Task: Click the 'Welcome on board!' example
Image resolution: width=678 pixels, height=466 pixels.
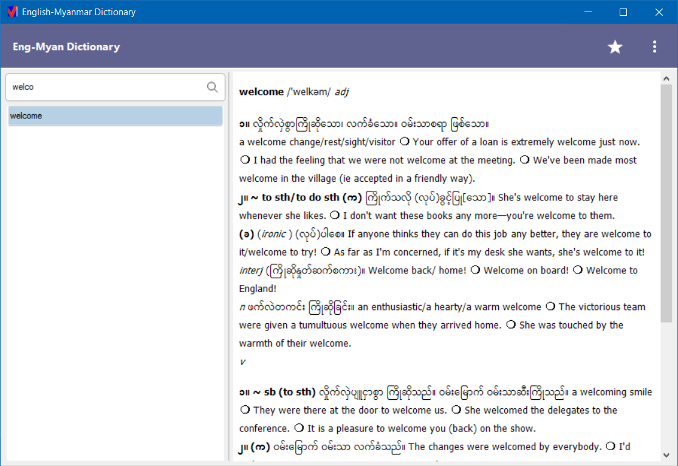Action: coord(526,270)
